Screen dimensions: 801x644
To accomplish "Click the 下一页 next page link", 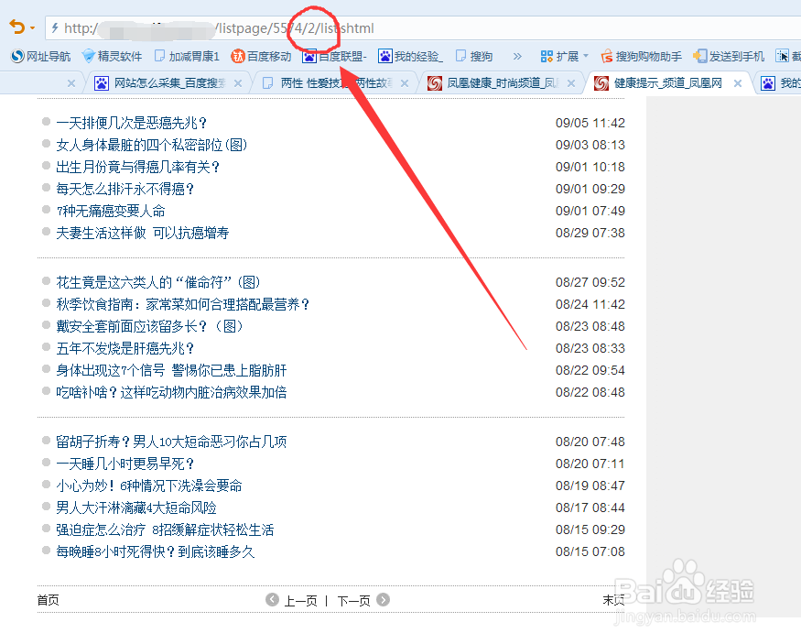I will (353, 600).
